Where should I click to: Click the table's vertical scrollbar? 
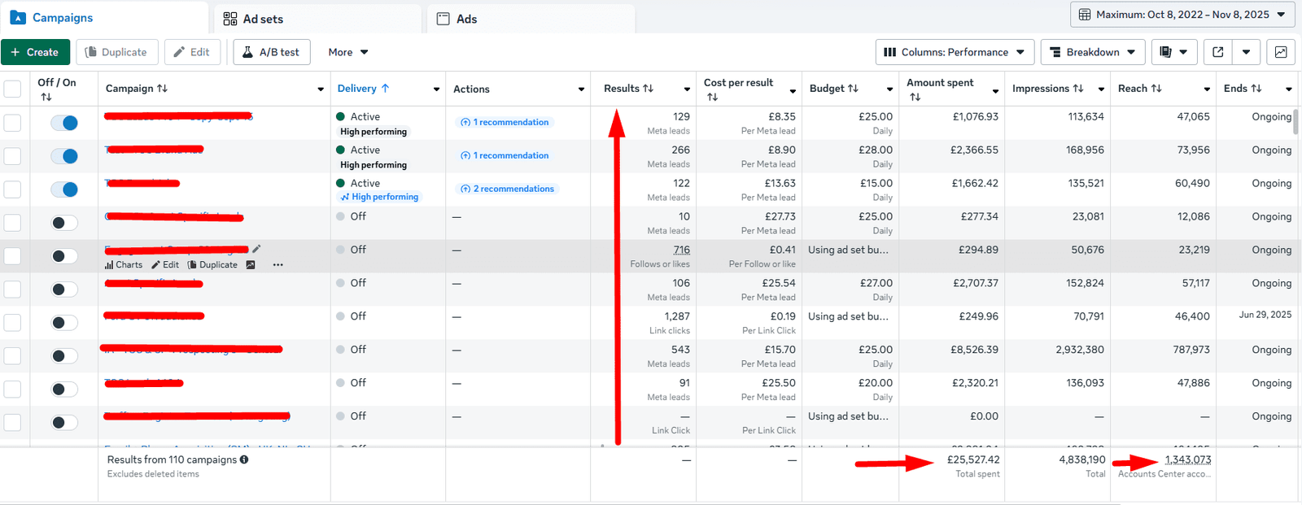tap(1295, 122)
